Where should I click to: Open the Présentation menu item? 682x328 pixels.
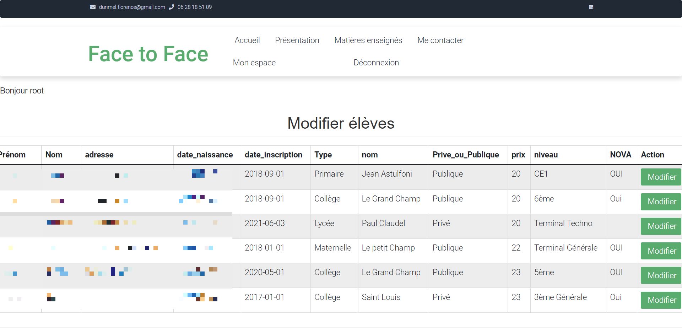coord(297,40)
